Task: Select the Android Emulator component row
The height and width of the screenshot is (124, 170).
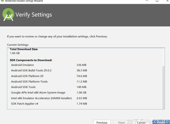Action: [23, 65]
